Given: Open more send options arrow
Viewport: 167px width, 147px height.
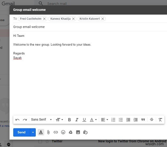Looking at the screenshot, I should (x=33, y=132).
